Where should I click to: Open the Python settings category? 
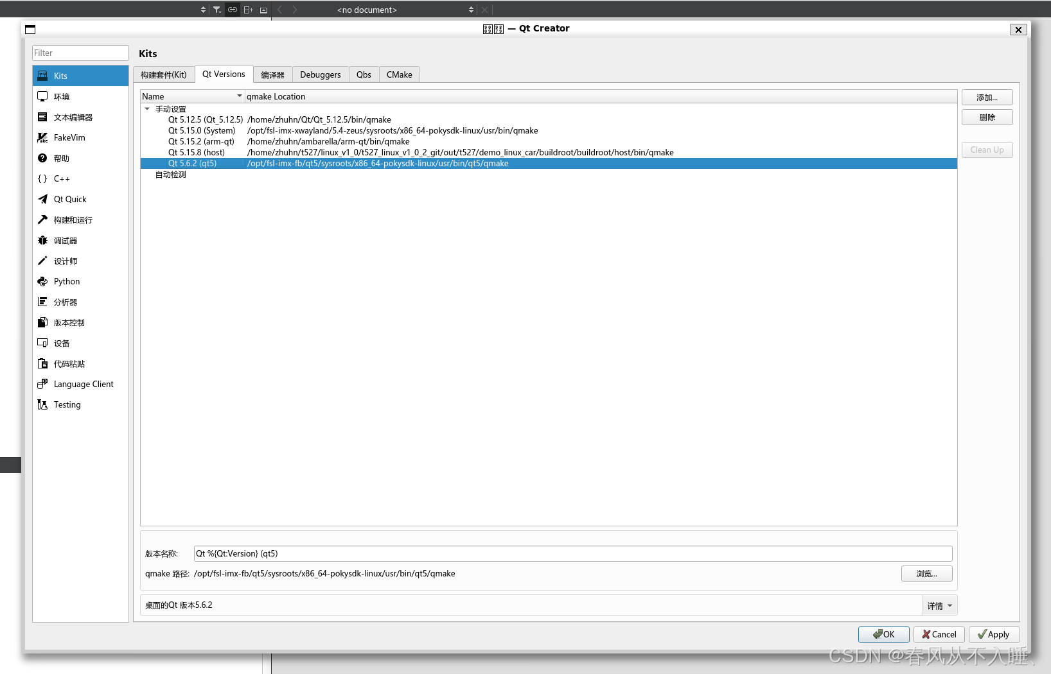tap(80, 281)
